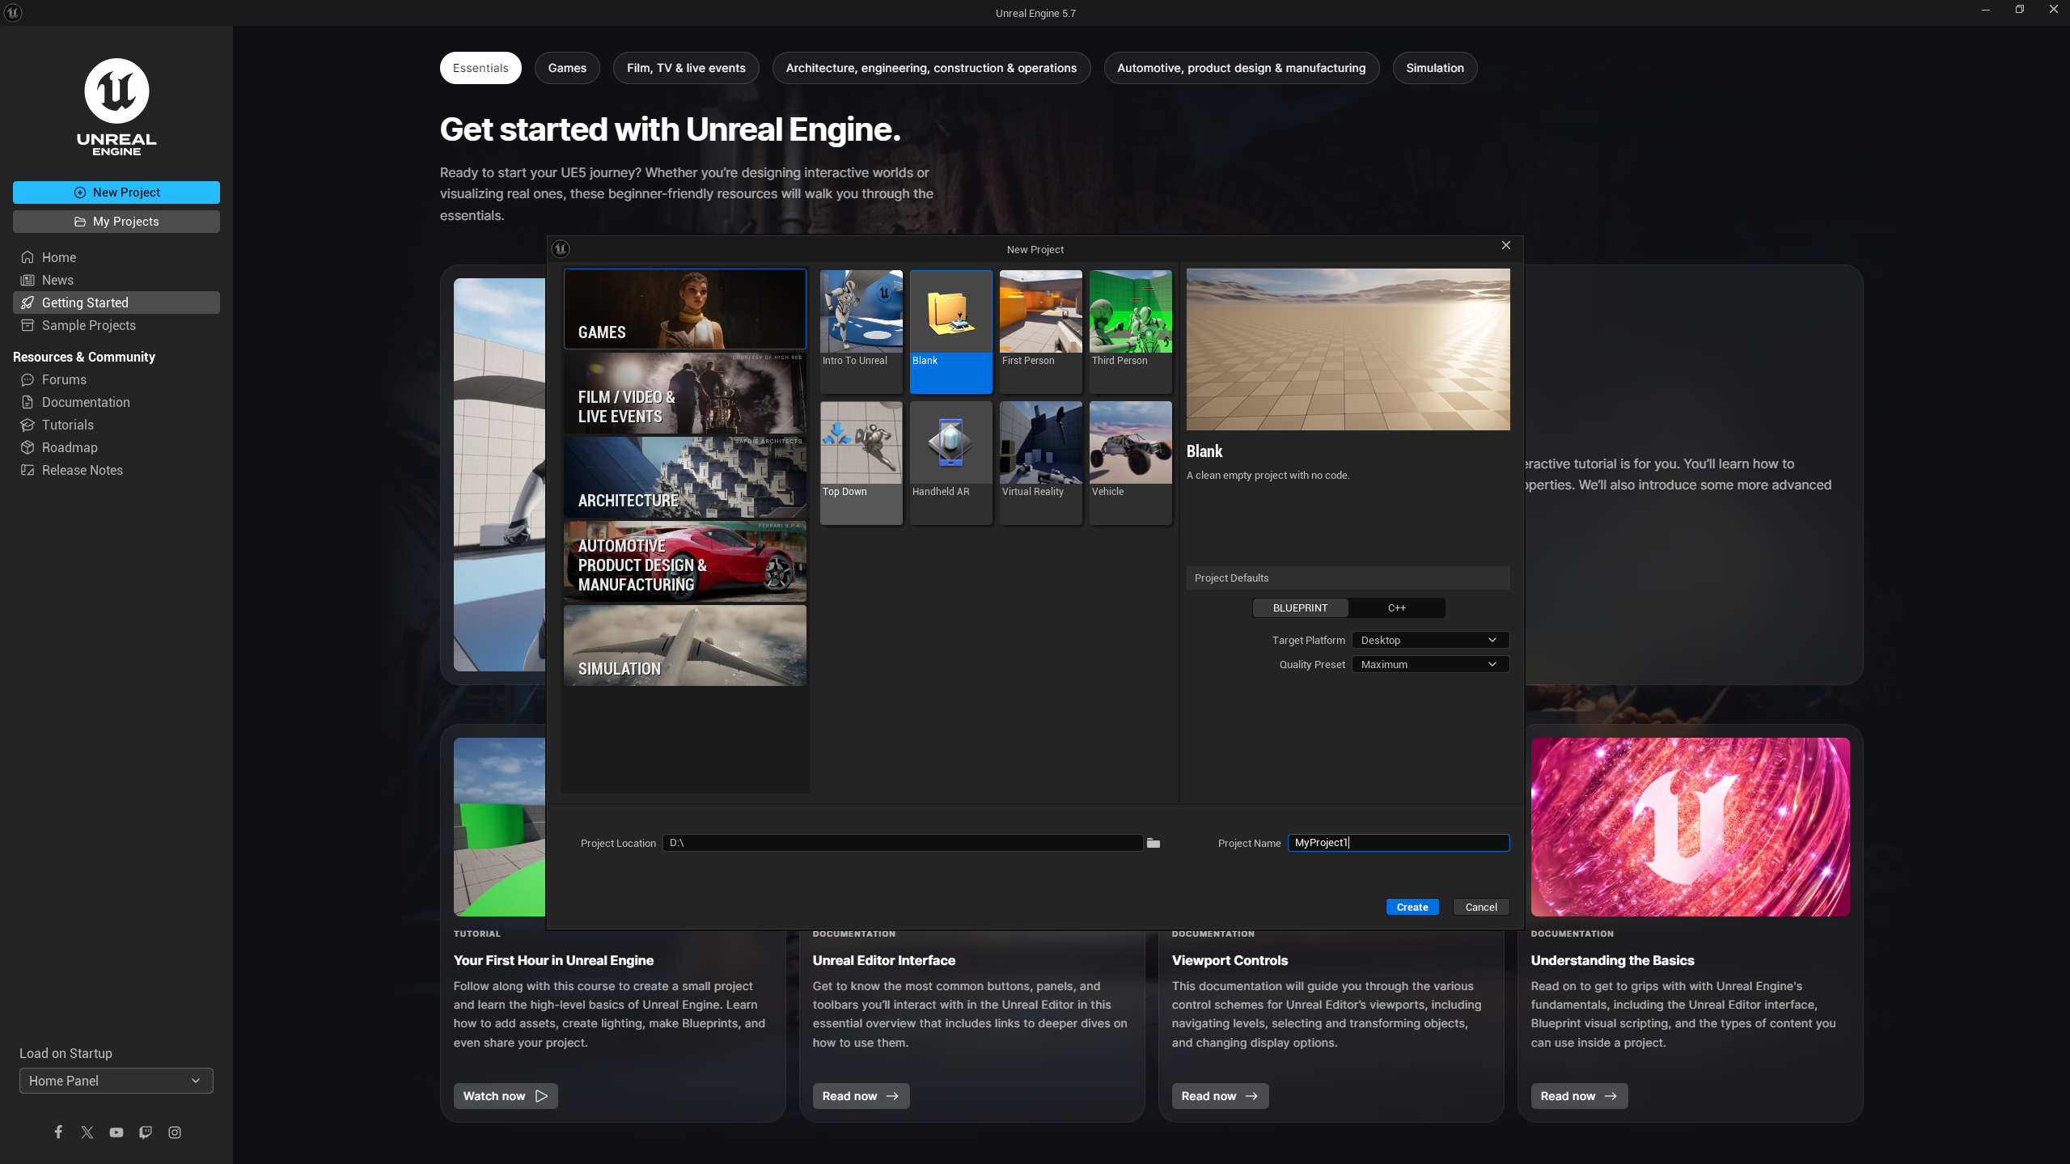Select the Film / Video & Live Events category
The height and width of the screenshot is (1164, 2070).
pyautogui.click(x=684, y=394)
